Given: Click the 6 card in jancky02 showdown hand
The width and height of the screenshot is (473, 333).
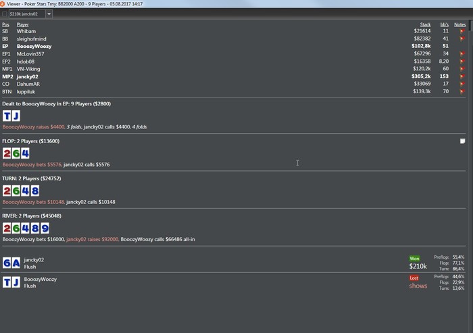Looking at the screenshot, I should pos(7,263).
